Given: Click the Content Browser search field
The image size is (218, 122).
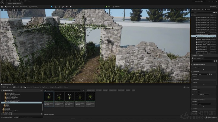Looking at the screenshot, I should pos(63,90).
